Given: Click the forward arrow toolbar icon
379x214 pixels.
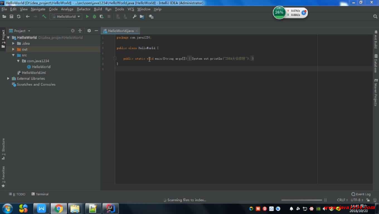Looking at the screenshot, I should (35, 16).
